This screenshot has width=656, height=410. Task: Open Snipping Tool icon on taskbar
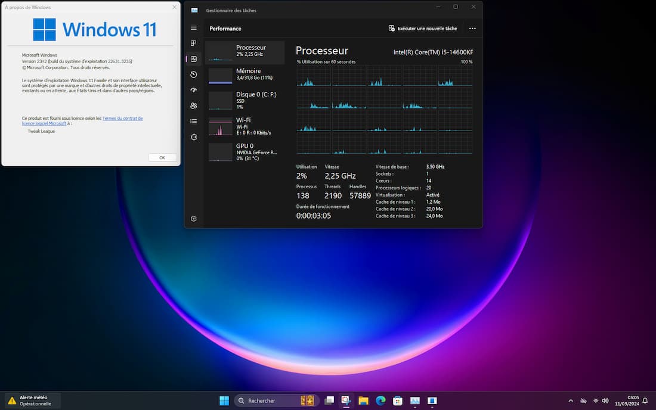[x=345, y=401]
